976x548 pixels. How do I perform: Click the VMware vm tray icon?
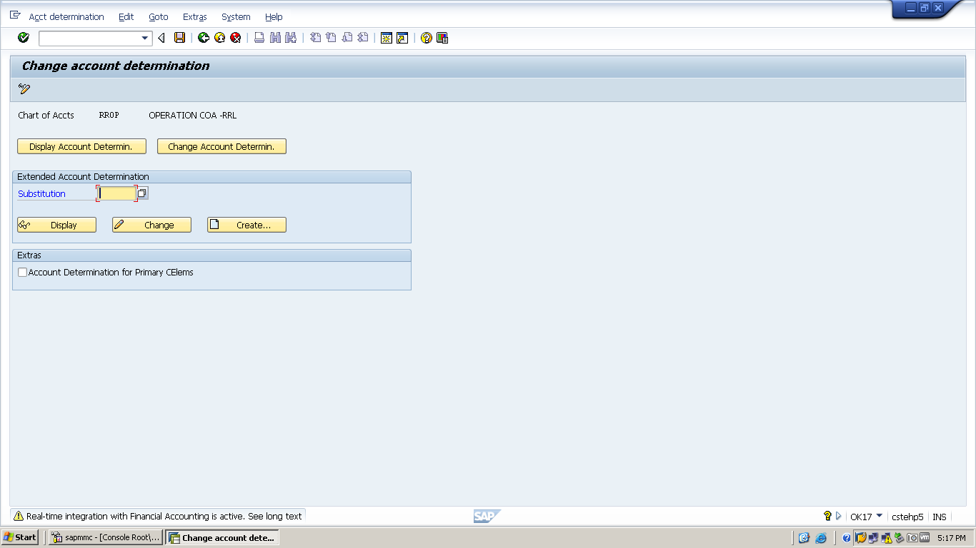925,537
